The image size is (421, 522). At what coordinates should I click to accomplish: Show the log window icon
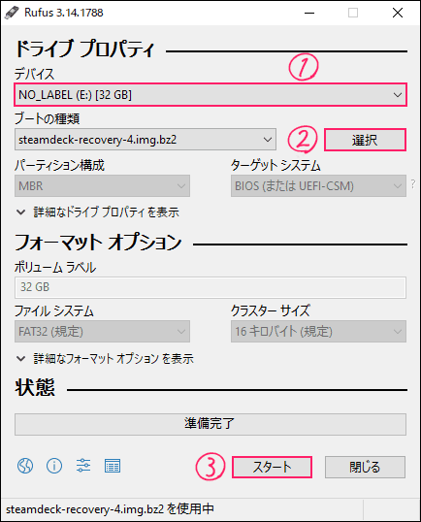(113, 466)
